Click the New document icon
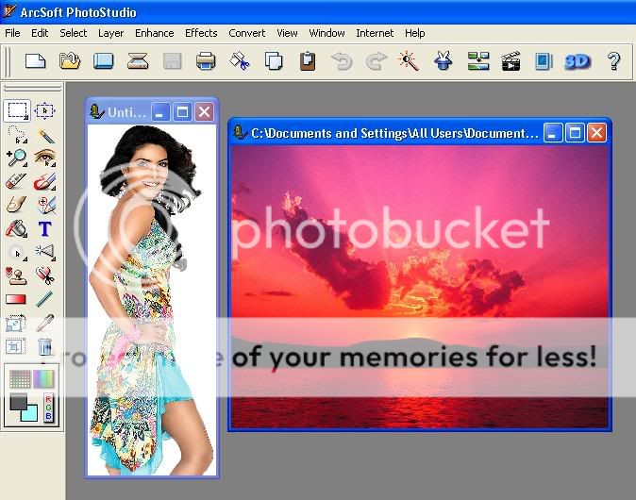636x500 pixels. [35, 61]
